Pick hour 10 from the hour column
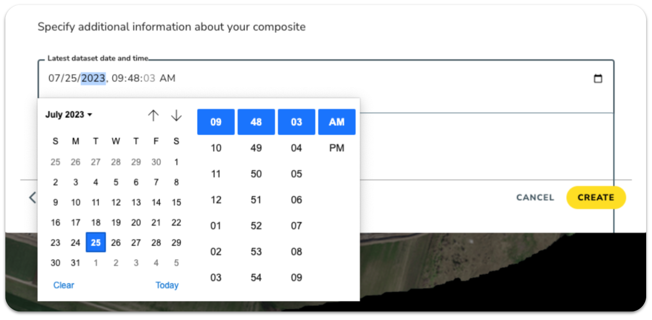This screenshot has width=652, height=320. pos(216,148)
